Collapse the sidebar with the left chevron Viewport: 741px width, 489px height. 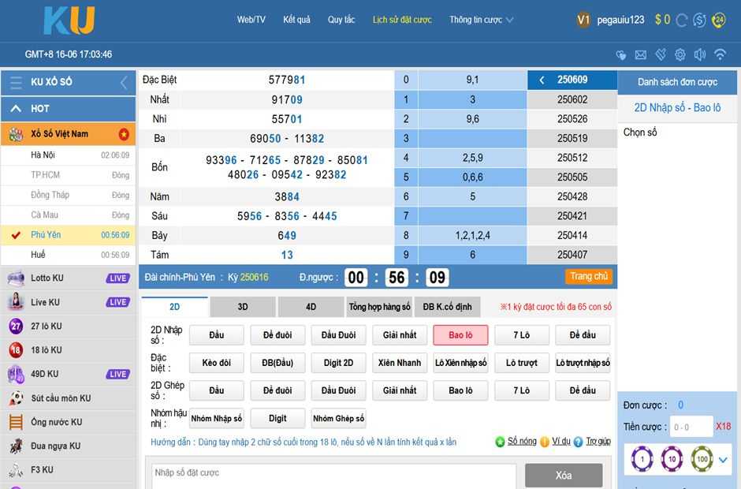pyautogui.click(x=124, y=82)
